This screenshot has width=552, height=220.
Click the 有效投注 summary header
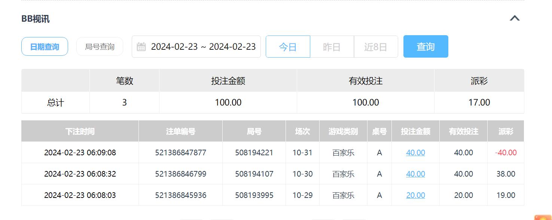[x=366, y=81]
